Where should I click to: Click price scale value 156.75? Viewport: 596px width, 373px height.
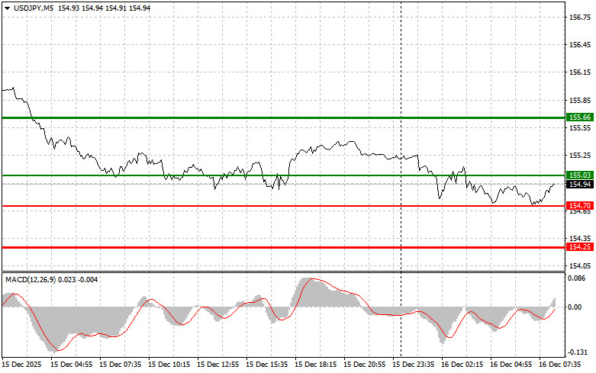click(580, 17)
